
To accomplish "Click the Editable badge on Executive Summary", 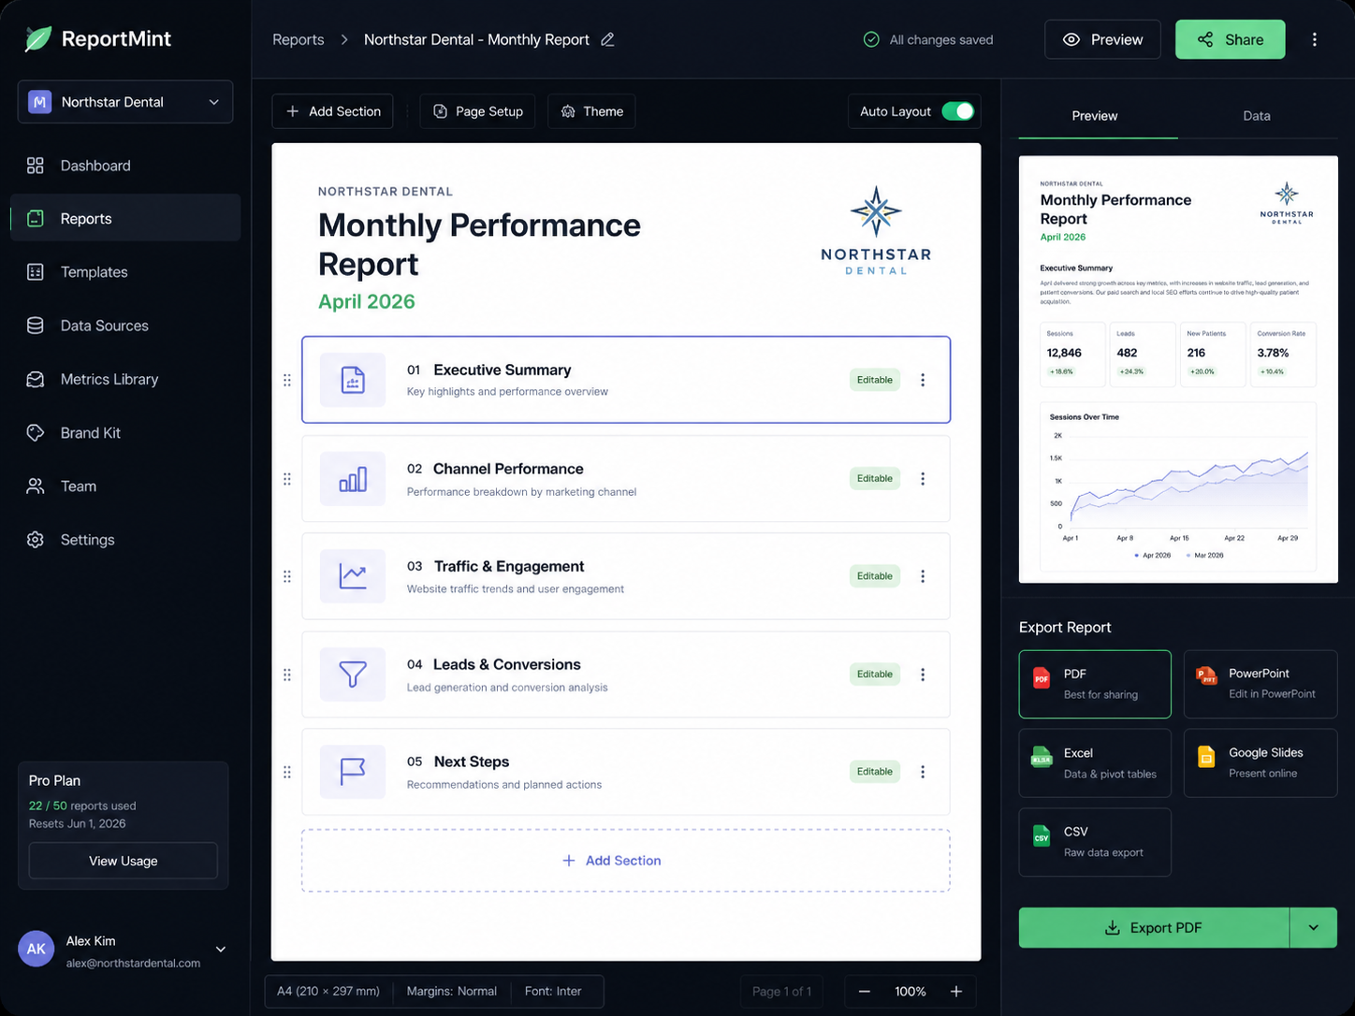I will (875, 380).
